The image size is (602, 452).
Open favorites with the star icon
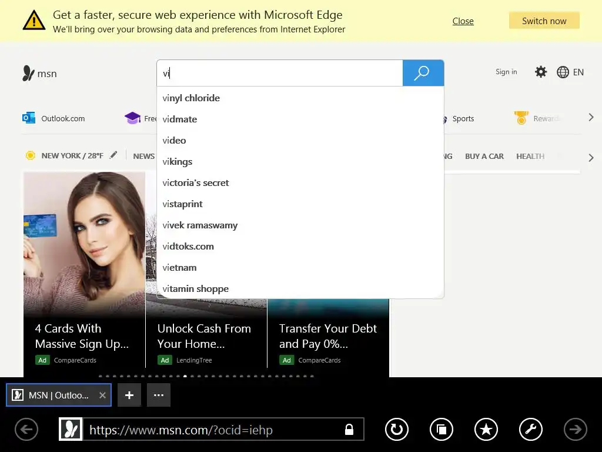[x=486, y=429]
